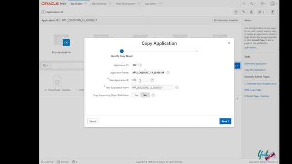This screenshot has height=164, width=292.
Task: Click the up arrow icon beside Application 332
Action: click(x=43, y=12)
